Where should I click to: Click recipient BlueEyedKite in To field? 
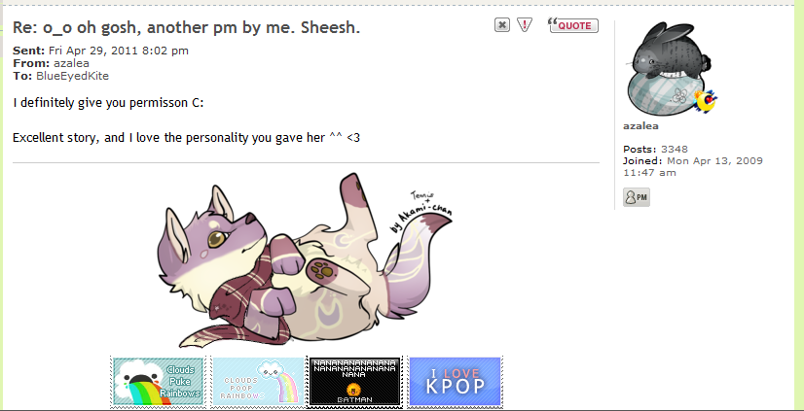tap(72, 76)
